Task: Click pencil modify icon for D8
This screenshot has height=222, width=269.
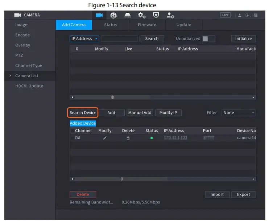Action: click(105, 138)
